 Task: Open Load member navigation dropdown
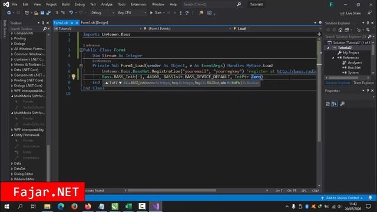(277, 29)
